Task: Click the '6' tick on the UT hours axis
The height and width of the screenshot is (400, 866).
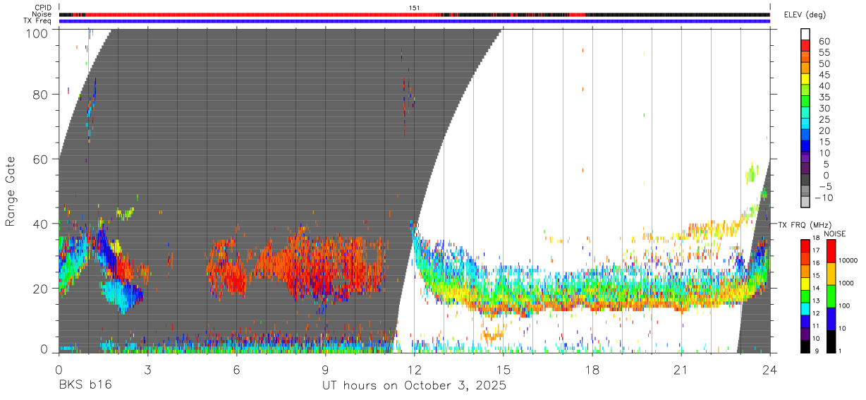Action: click(x=236, y=370)
